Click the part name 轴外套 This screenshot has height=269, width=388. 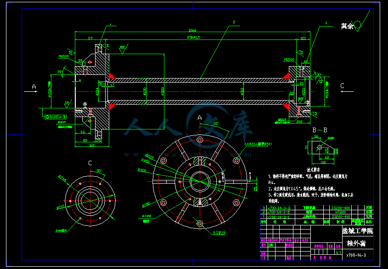[x=356, y=243]
